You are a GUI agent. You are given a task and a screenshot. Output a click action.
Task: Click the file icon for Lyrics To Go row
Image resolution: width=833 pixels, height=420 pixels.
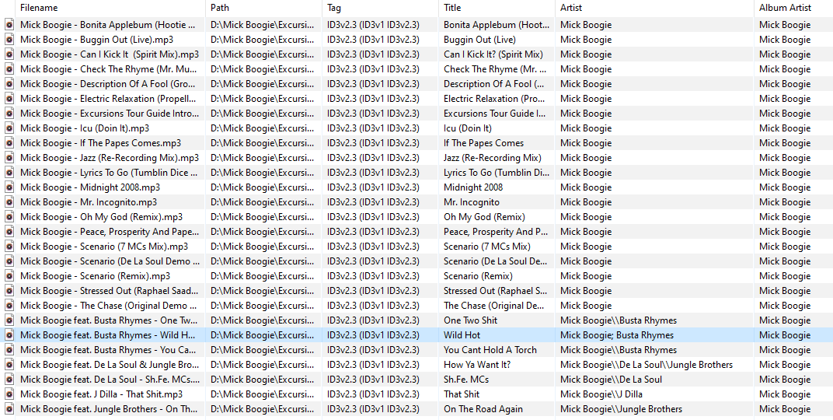pyautogui.click(x=9, y=172)
